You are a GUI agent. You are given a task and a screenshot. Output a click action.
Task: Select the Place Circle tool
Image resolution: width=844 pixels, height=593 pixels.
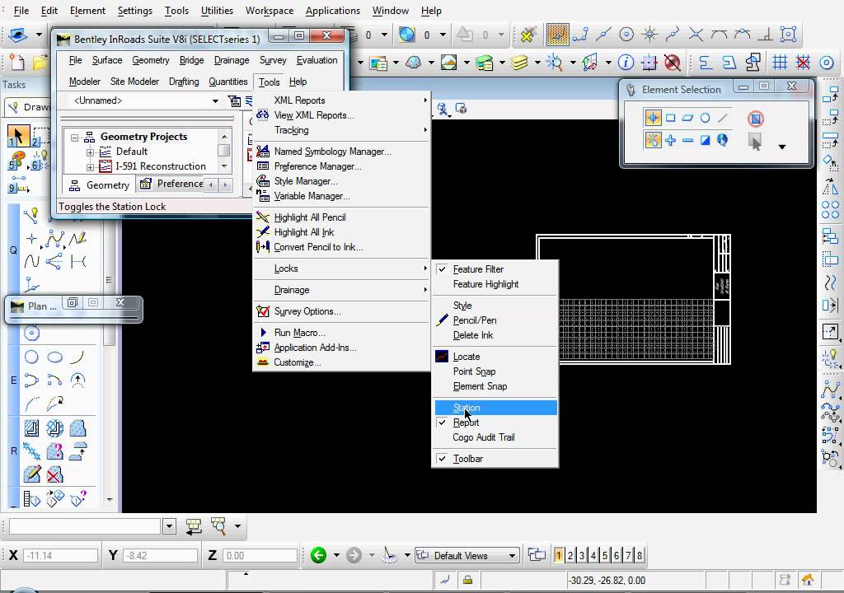32,357
